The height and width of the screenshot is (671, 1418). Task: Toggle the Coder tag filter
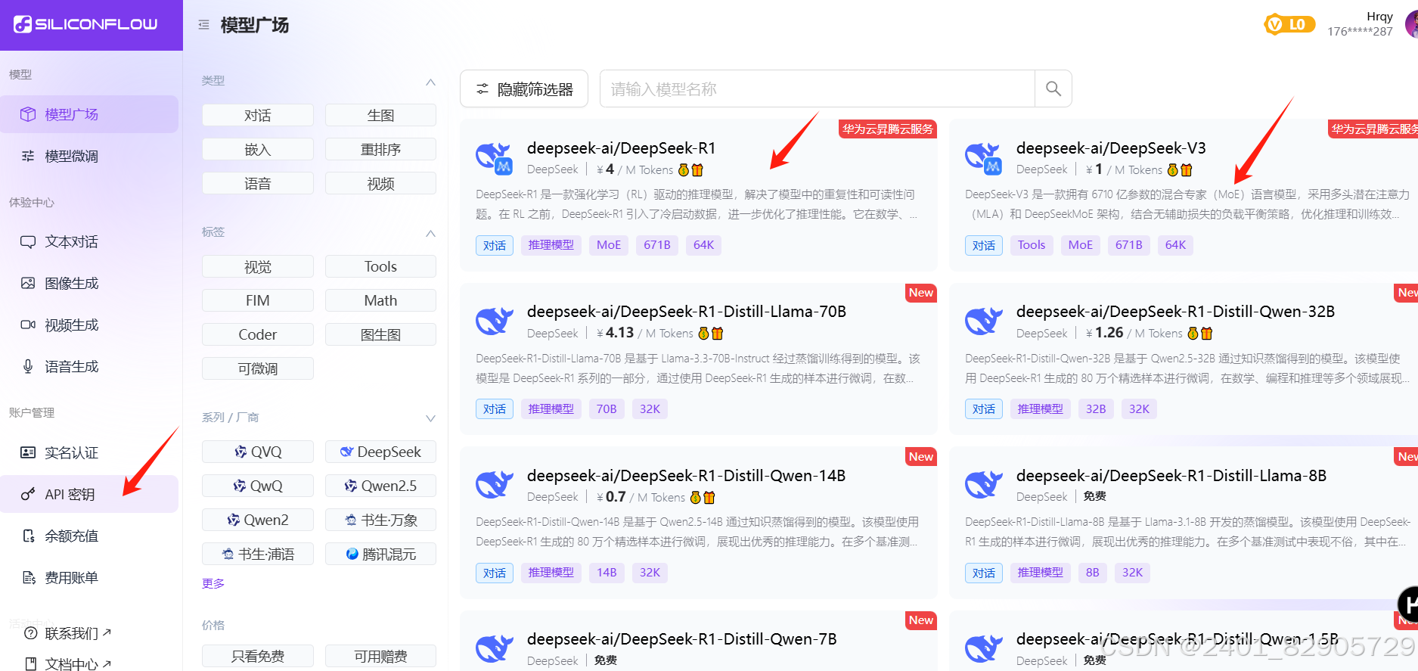pos(258,334)
